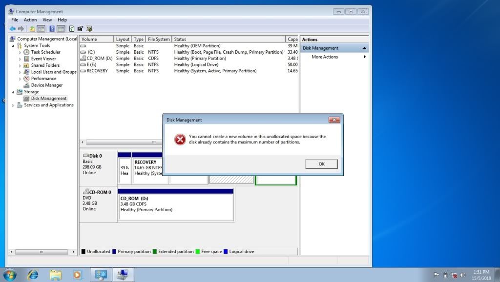The image size is (500, 282).
Task: Collapse the System Tools node
Action: coord(13,45)
